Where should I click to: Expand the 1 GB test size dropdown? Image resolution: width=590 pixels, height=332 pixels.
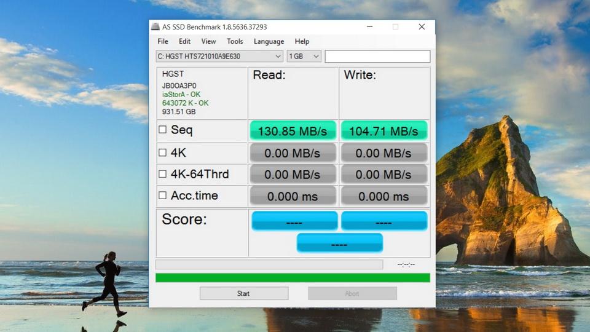pyautogui.click(x=304, y=57)
